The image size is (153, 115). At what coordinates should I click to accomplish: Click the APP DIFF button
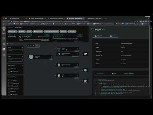click(22, 32)
